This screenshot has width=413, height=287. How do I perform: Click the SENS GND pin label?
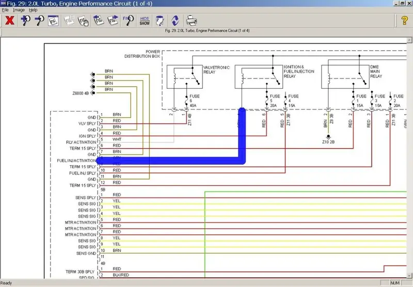[x=86, y=253]
